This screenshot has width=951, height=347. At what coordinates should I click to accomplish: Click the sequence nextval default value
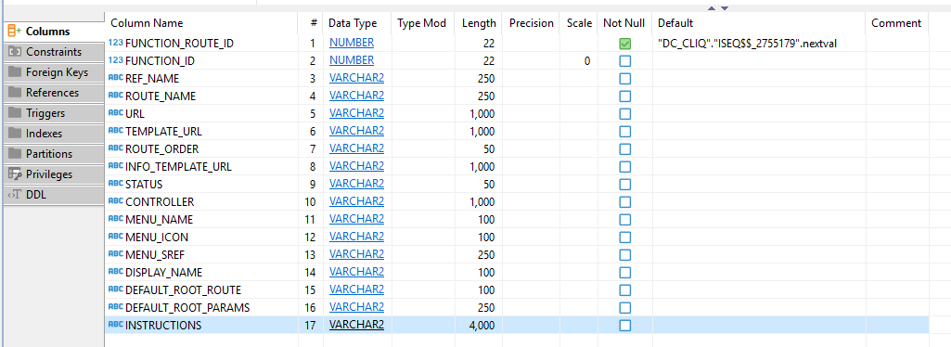[x=747, y=44]
